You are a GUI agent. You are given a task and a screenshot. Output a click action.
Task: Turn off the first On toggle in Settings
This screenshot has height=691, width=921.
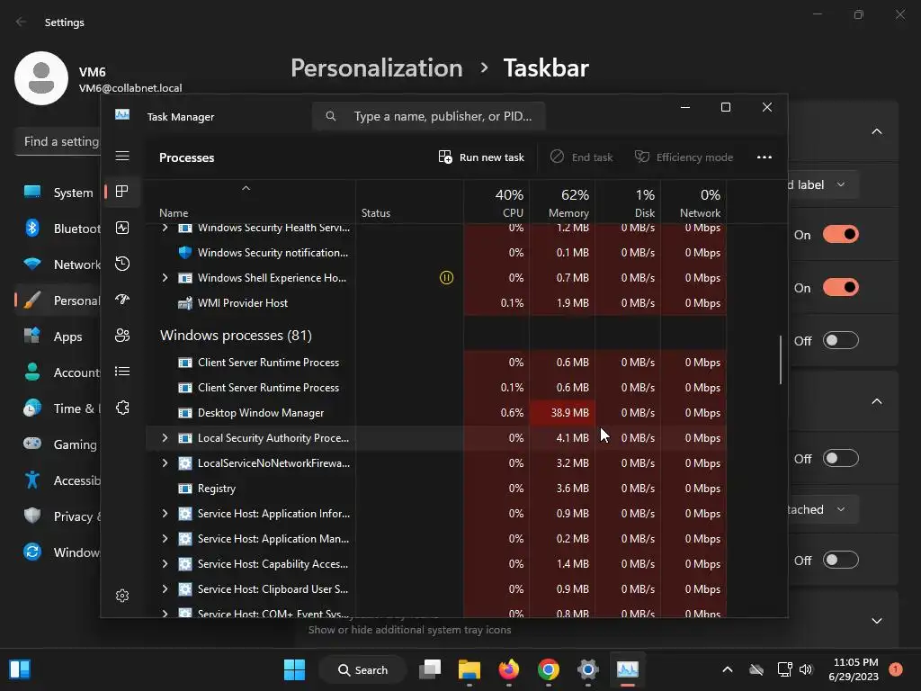pos(841,235)
